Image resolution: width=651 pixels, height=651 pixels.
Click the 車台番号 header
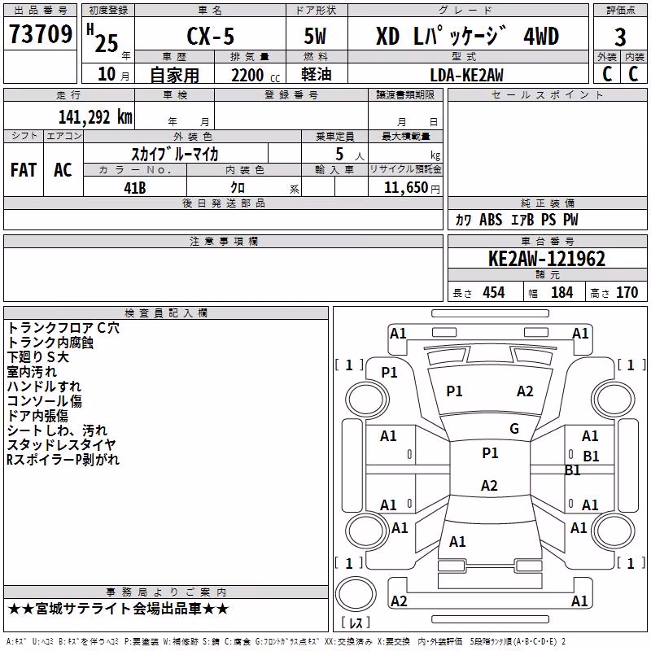547,241
